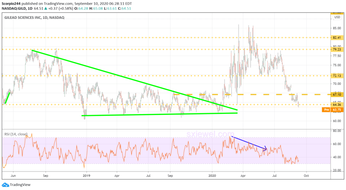Click the RSI (14, close) indicator label
Viewport: 346px width, 190px height.
[16, 134]
